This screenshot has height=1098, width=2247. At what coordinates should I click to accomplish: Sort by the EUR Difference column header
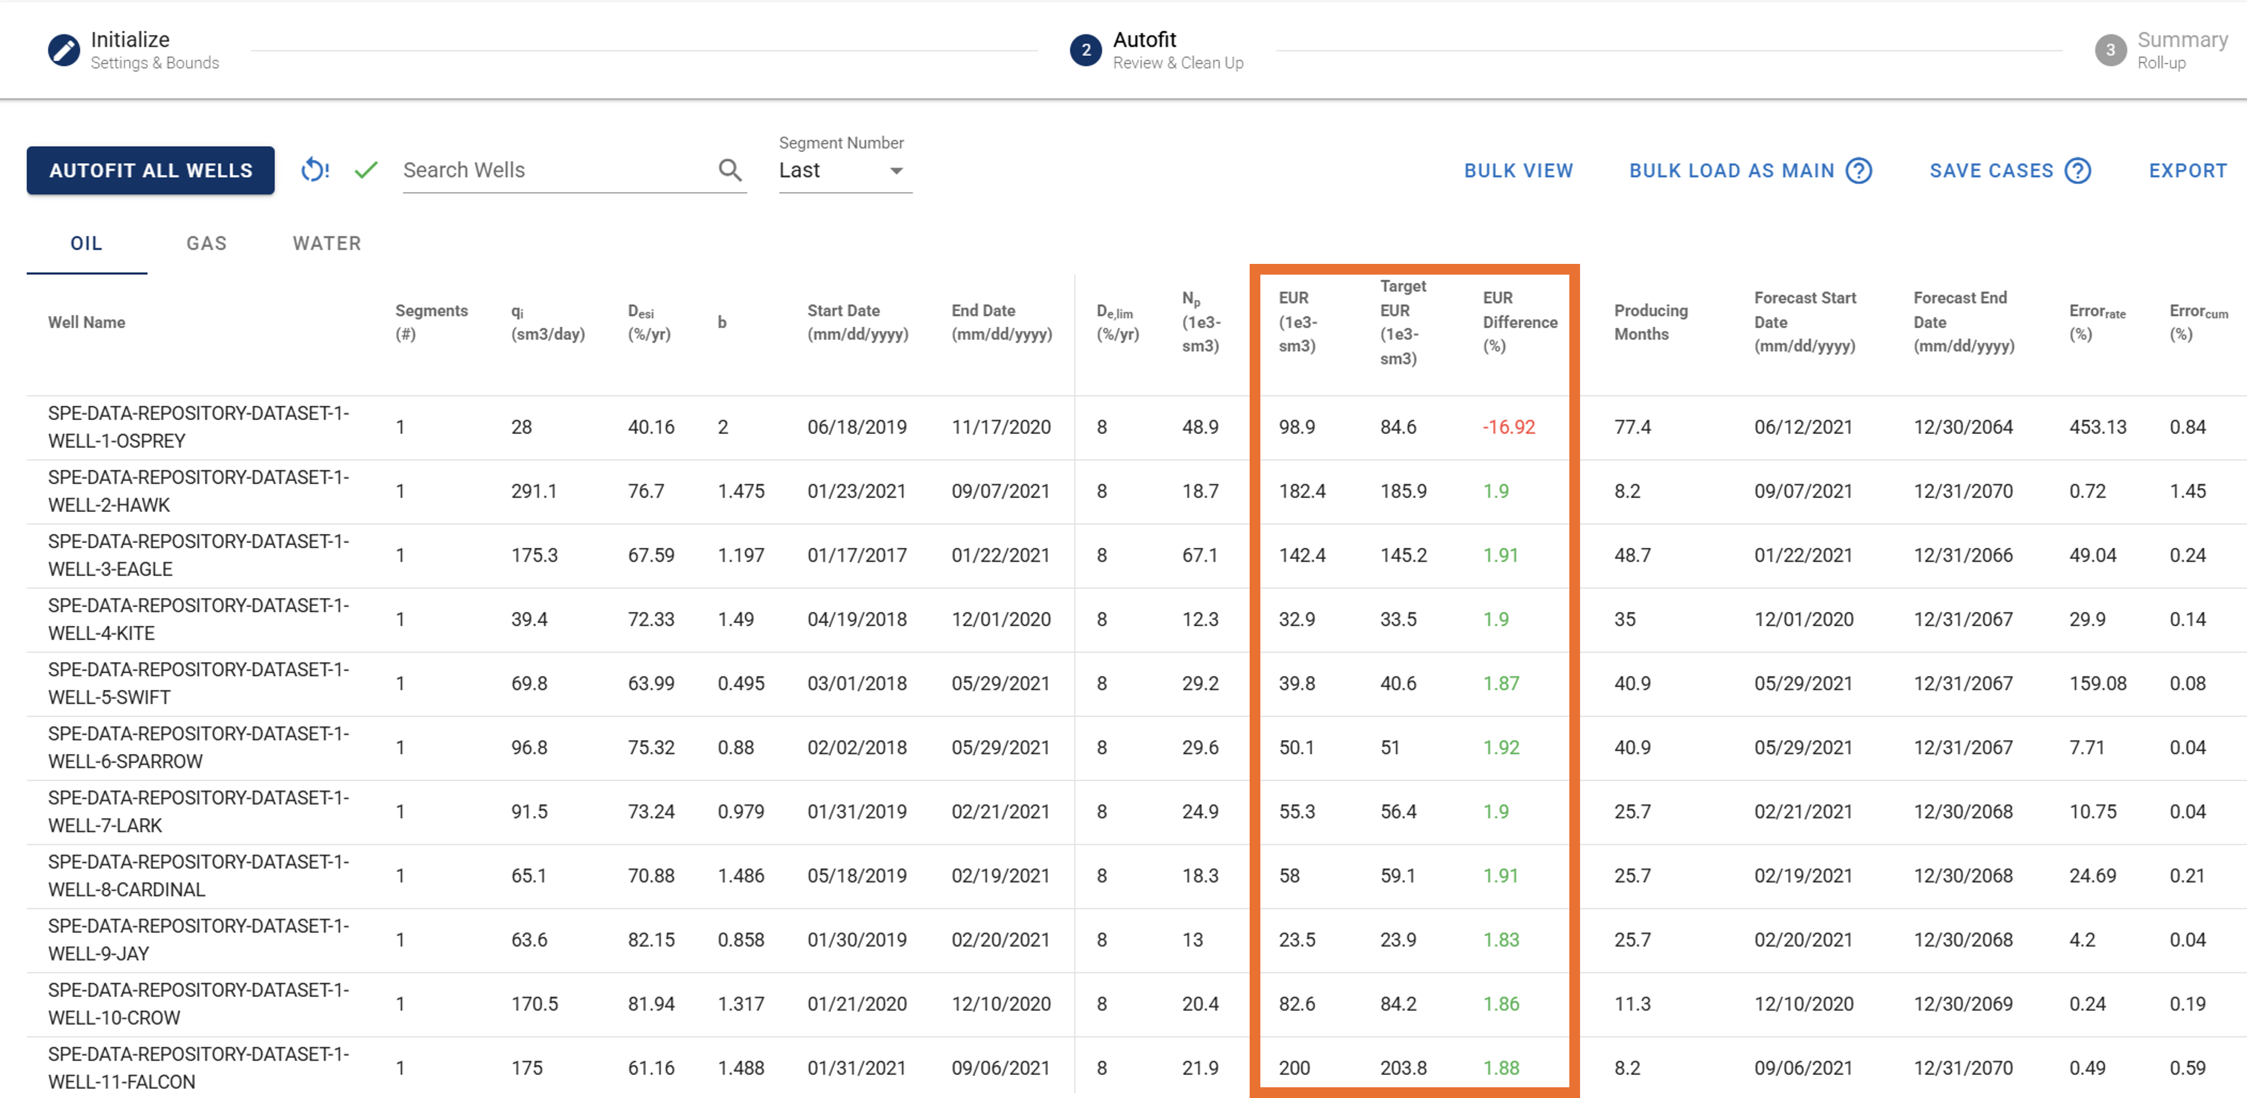point(1519,322)
